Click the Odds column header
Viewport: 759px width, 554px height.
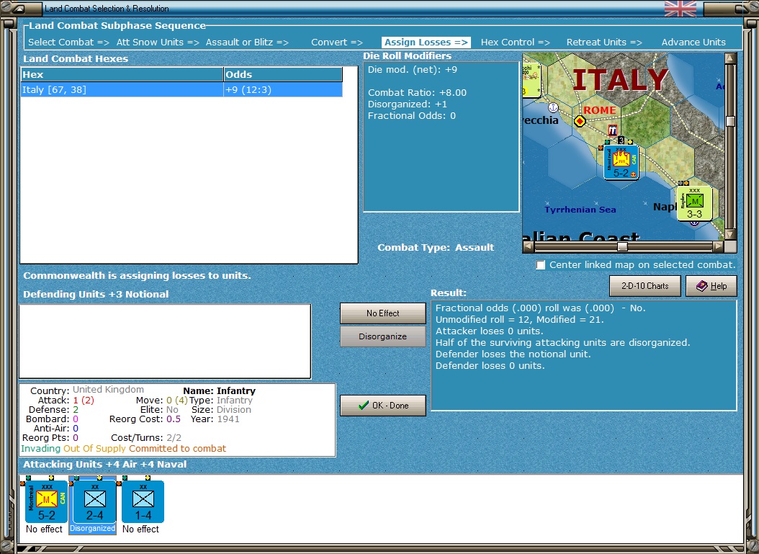pyautogui.click(x=283, y=75)
